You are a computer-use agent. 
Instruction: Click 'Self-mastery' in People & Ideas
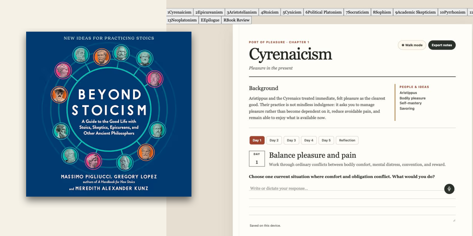411,103
